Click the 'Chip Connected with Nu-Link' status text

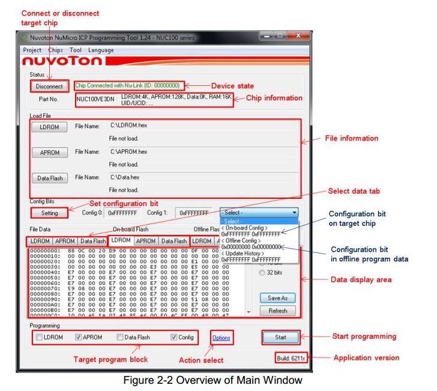click(127, 86)
